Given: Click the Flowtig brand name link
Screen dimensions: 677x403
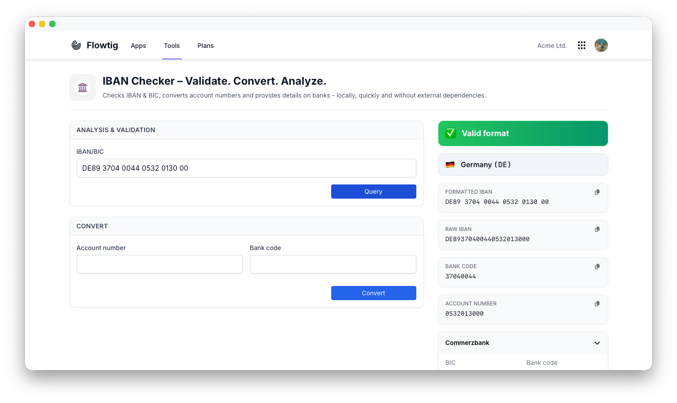Looking at the screenshot, I should (102, 45).
